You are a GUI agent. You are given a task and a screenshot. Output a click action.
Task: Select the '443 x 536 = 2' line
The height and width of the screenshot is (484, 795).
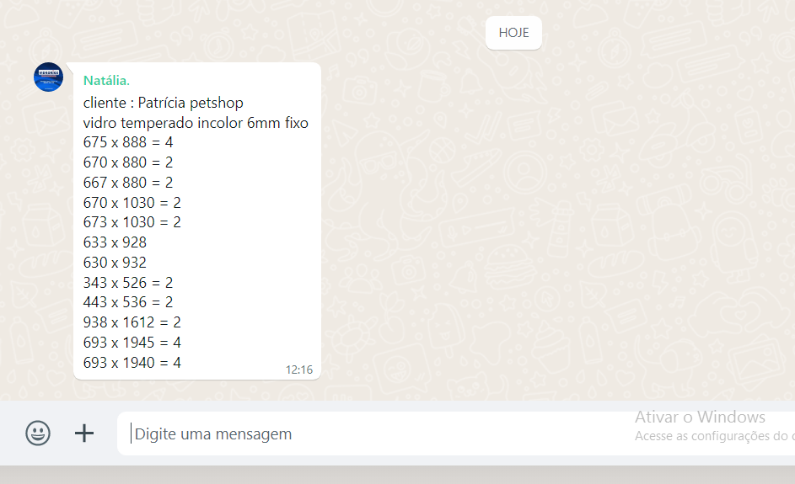[128, 302]
